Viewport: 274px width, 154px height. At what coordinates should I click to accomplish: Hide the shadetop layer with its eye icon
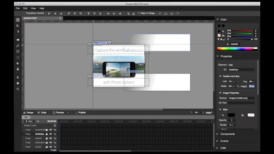click(x=51, y=134)
